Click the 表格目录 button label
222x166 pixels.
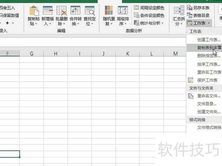tap(201, 15)
